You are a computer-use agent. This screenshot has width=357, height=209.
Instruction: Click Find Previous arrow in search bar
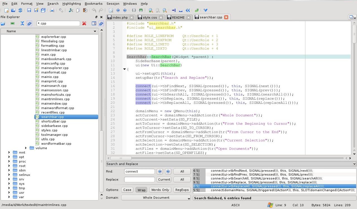pos(160,171)
